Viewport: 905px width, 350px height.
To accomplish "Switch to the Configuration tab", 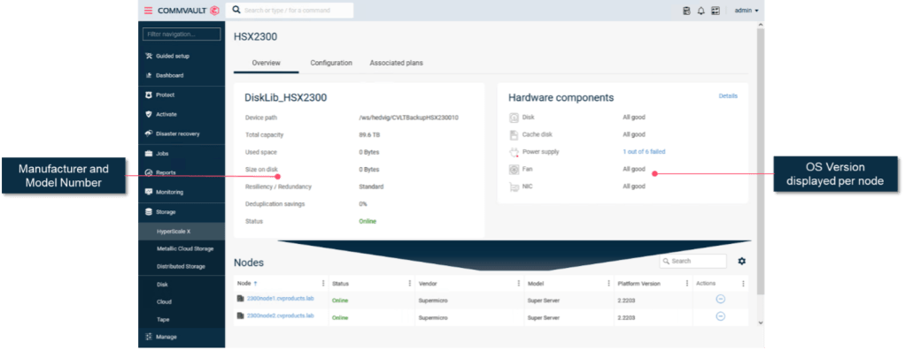I will [331, 63].
